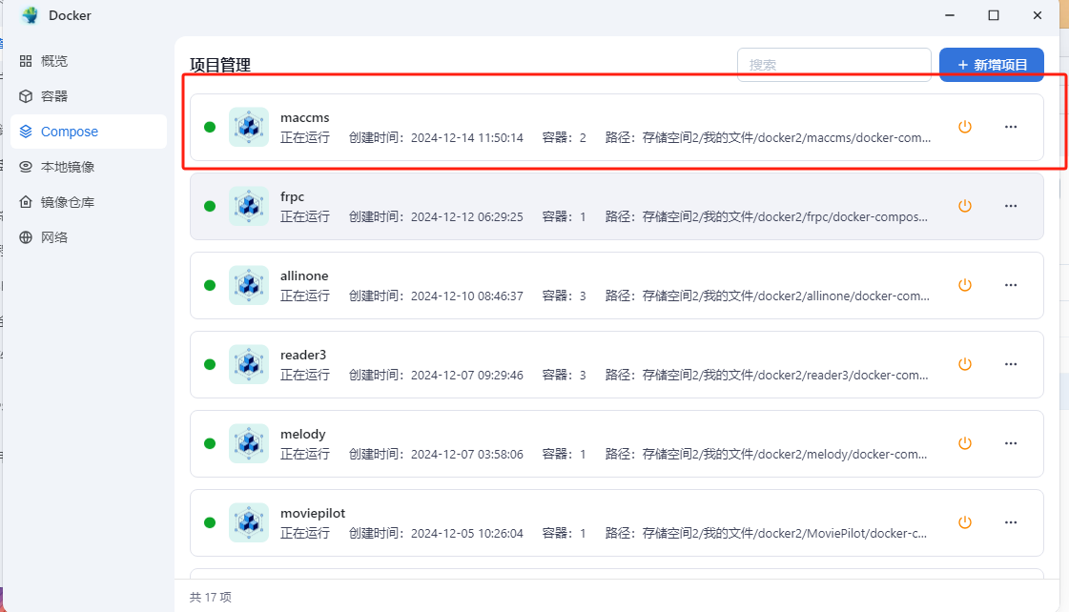Click the frpc project name

293,196
